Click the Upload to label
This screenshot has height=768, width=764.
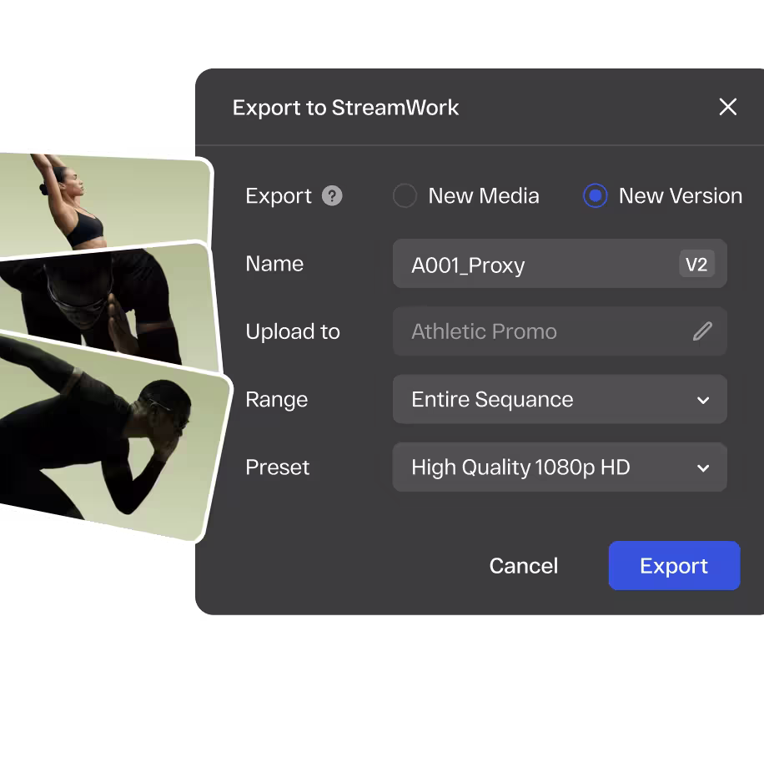point(293,331)
